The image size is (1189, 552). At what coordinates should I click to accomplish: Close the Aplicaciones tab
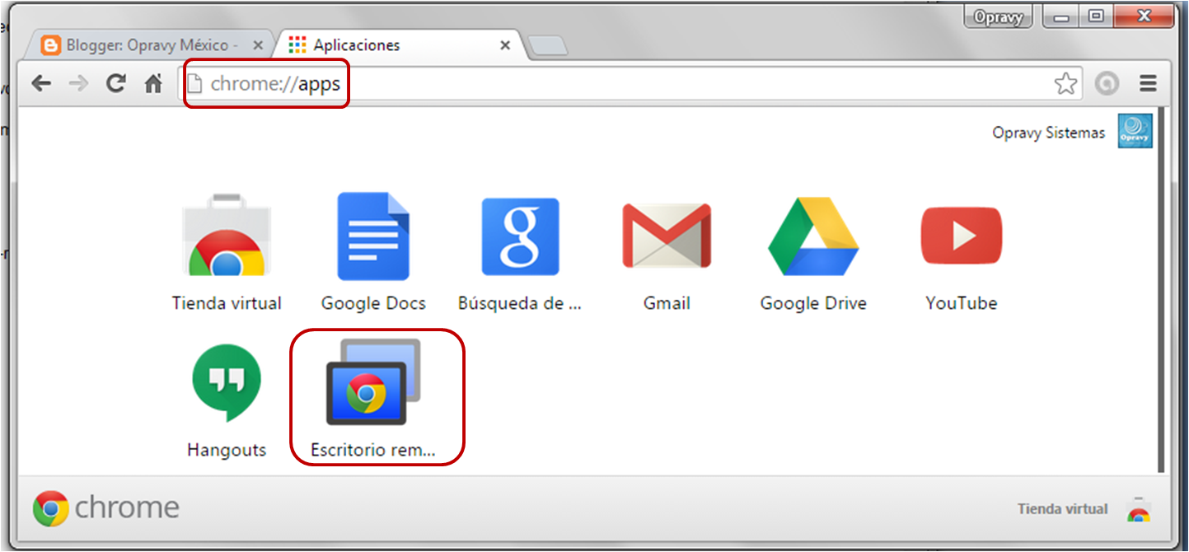click(x=506, y=45)
